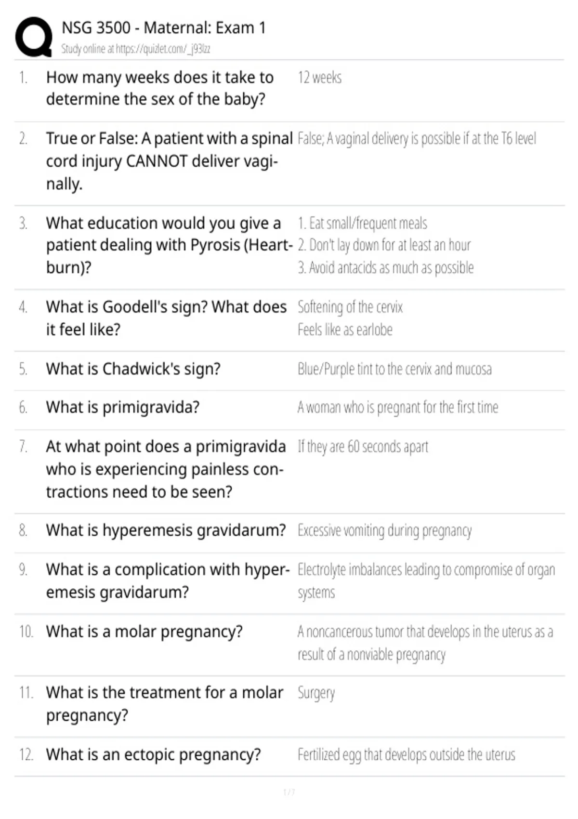The image size is (578, 819).
Task: Click the Chadwick's sign question
Action: [x=133, y=369]
